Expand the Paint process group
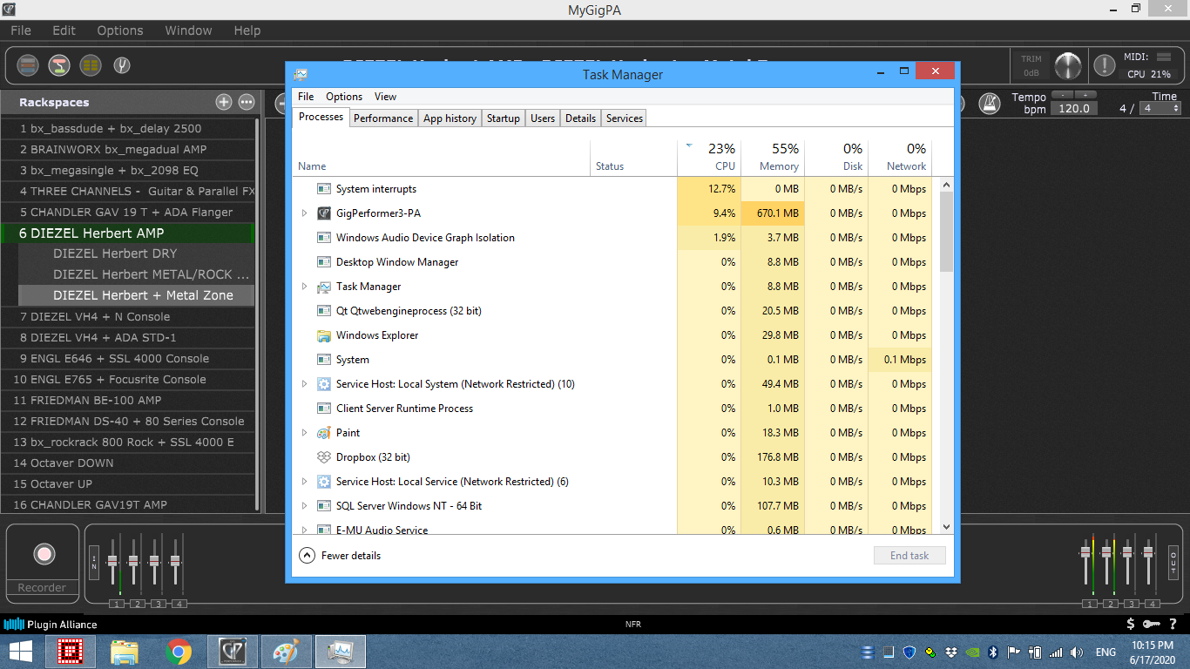Viewport: 1190px width, 669px height. pyautogui.click(x=304, y=433)
